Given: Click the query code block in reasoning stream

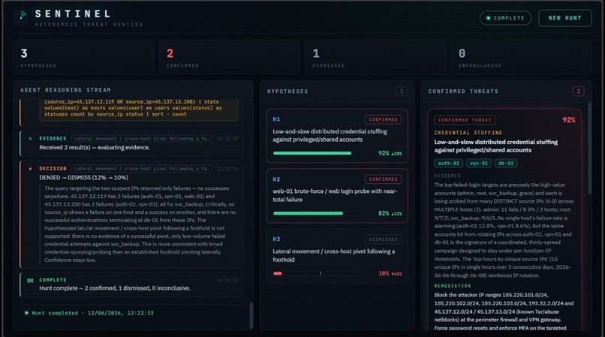Looking at the screenshot, I should (x=139, y=109).
